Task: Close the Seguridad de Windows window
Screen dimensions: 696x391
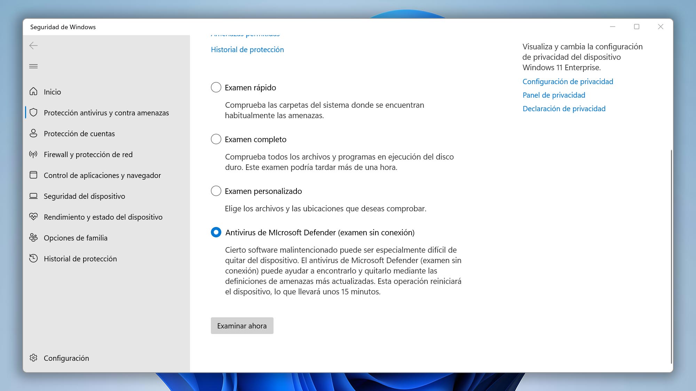Action: tap(661, 27)
